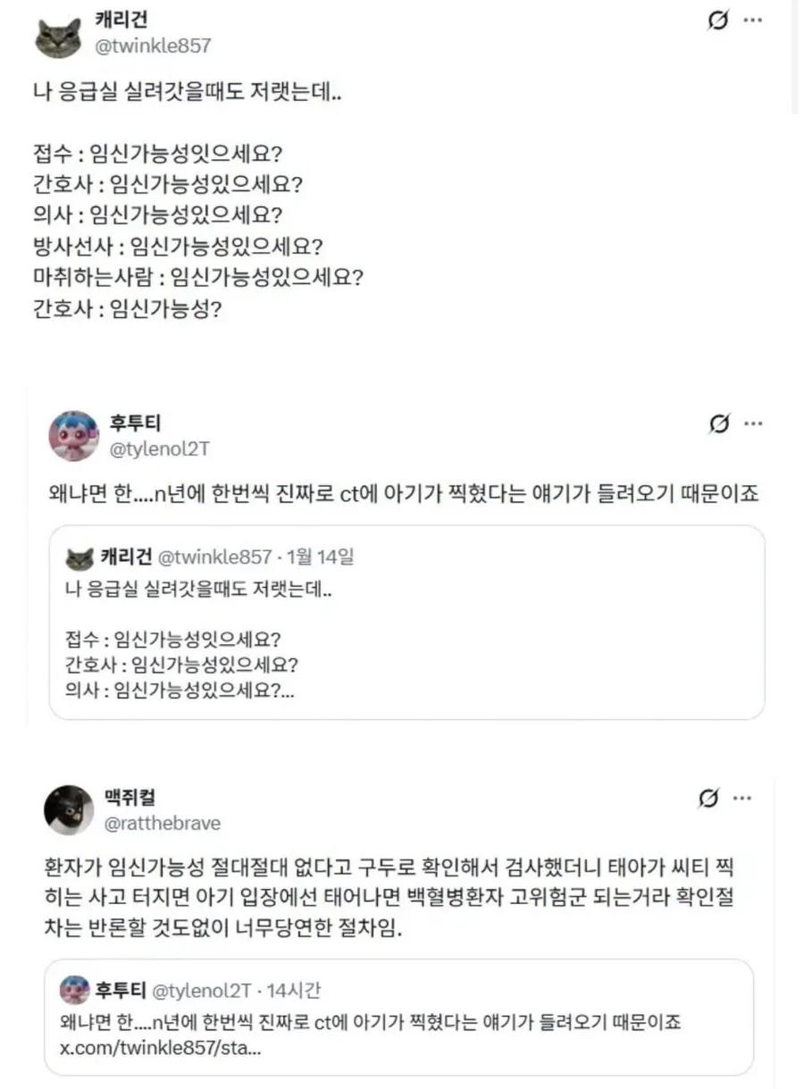804x1089 pixels.
Task: Open more options menu on 맥쥐컬's post
Action: coord(742,797)
